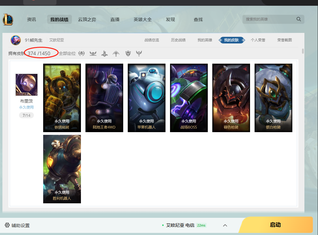The width and height of the screenshot is (318, 235).
Task: Click the League of Legends logo icon
Action: (8, 19)
